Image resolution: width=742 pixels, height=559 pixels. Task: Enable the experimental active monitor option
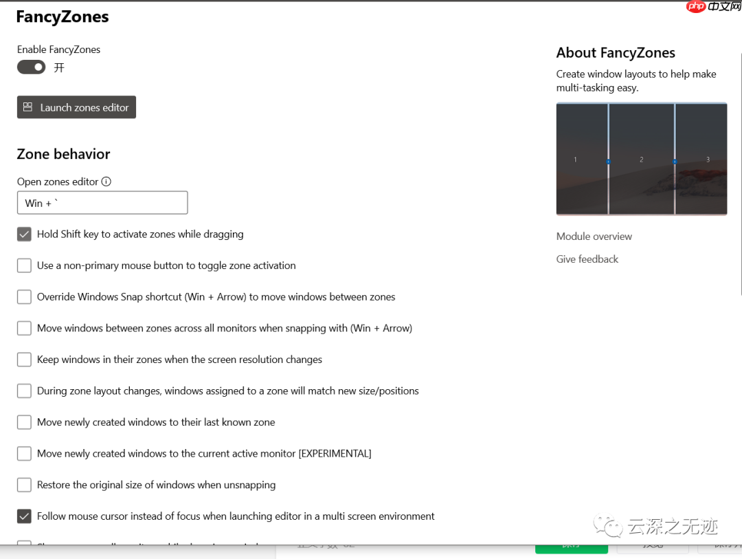[24, 453]
